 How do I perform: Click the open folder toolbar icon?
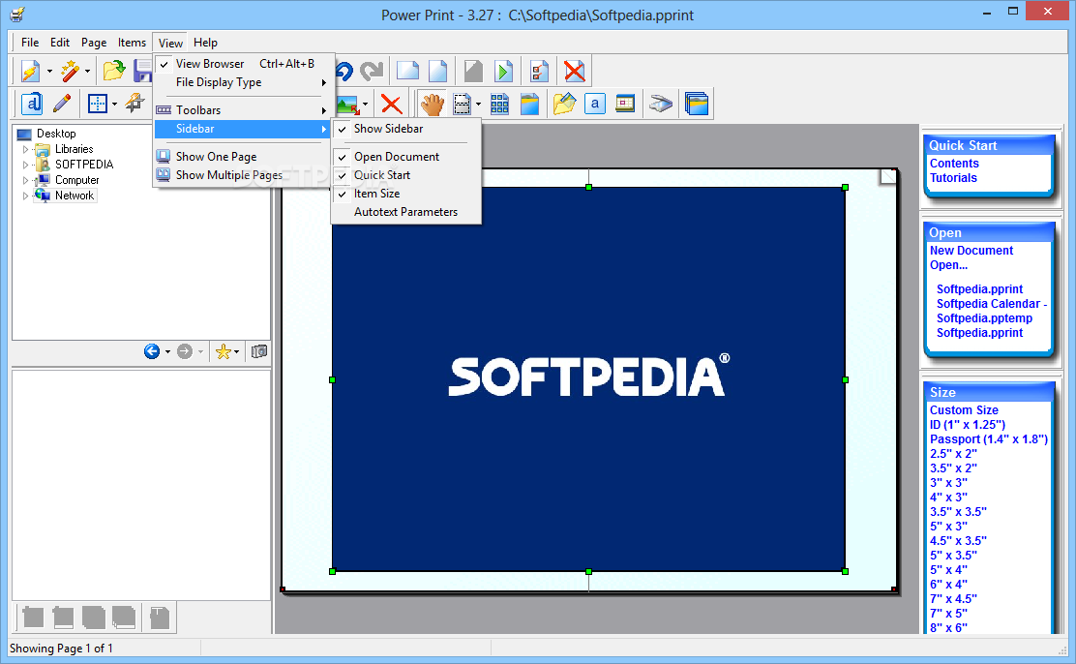pos(114,71)
